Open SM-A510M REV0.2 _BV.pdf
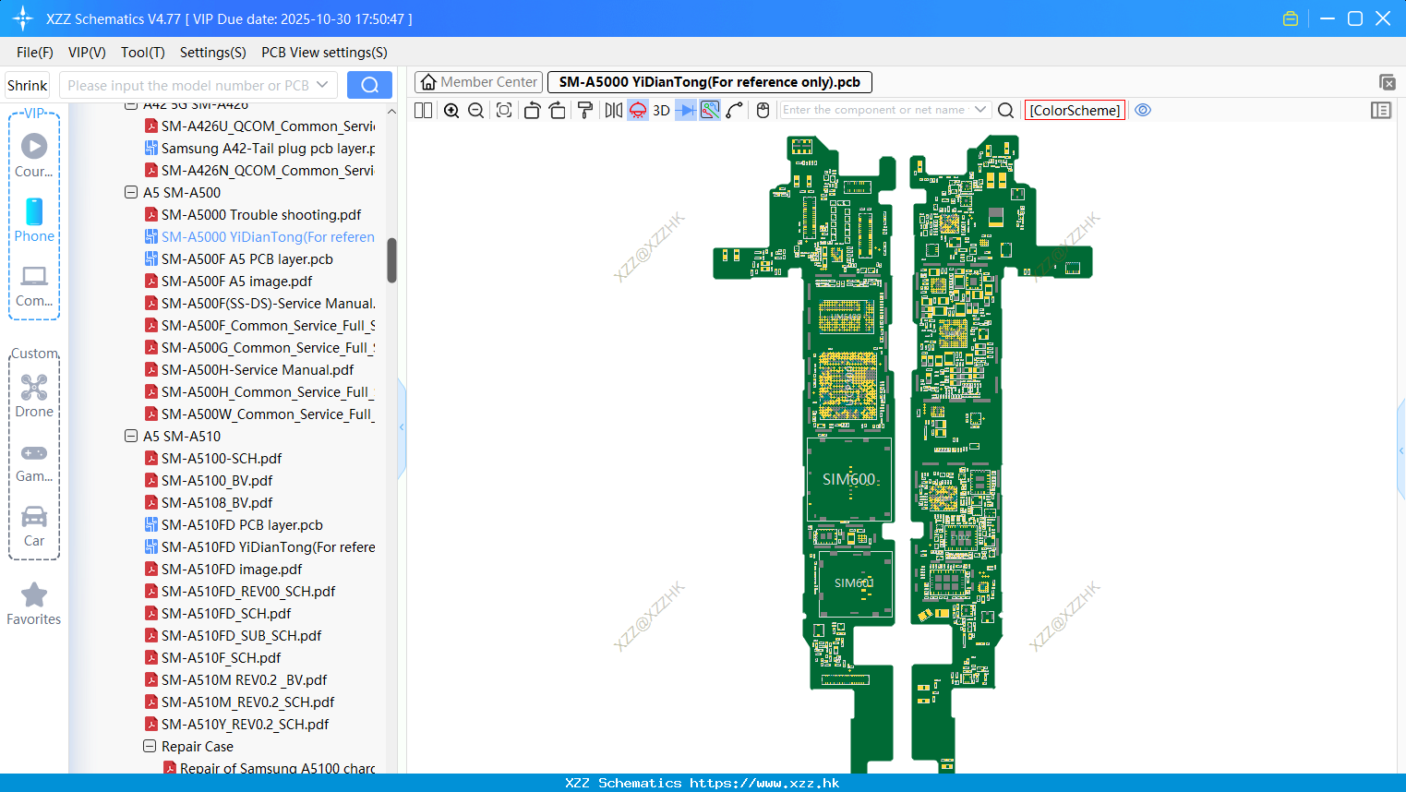This screenshot has height=792, width=1406. [x=244, y=680]
